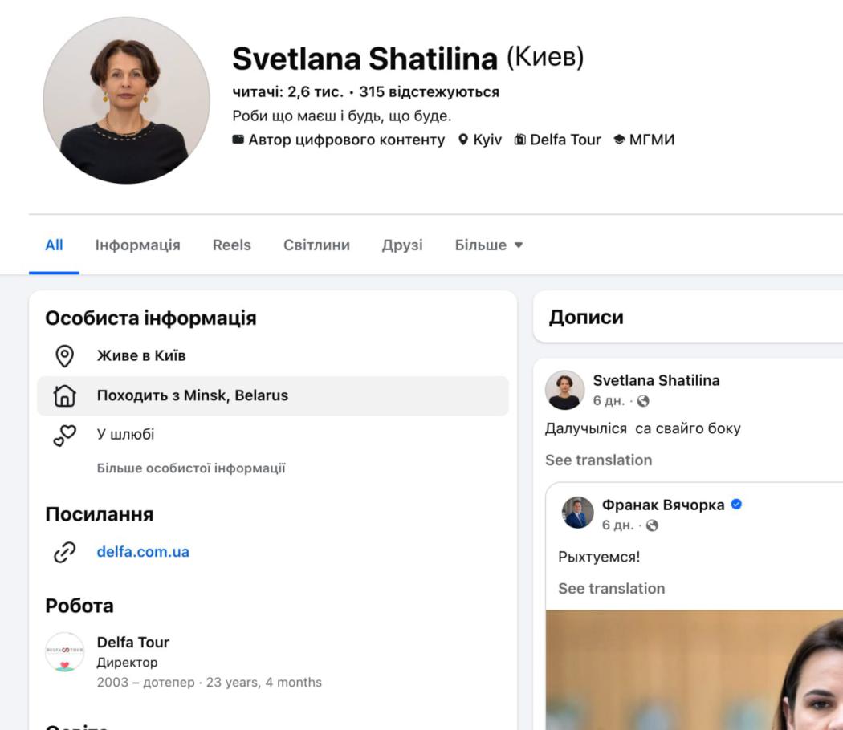
Task: Click the Робота section heading
Action: coord(79,606)
